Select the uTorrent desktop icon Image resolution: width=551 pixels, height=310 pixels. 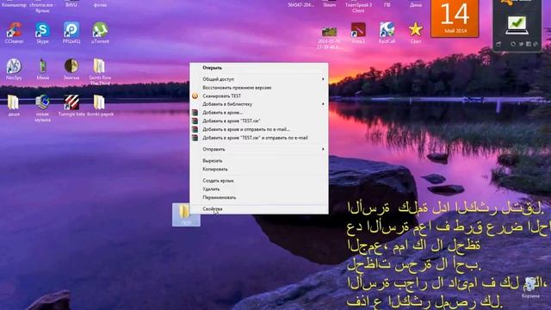click(100, 33)
